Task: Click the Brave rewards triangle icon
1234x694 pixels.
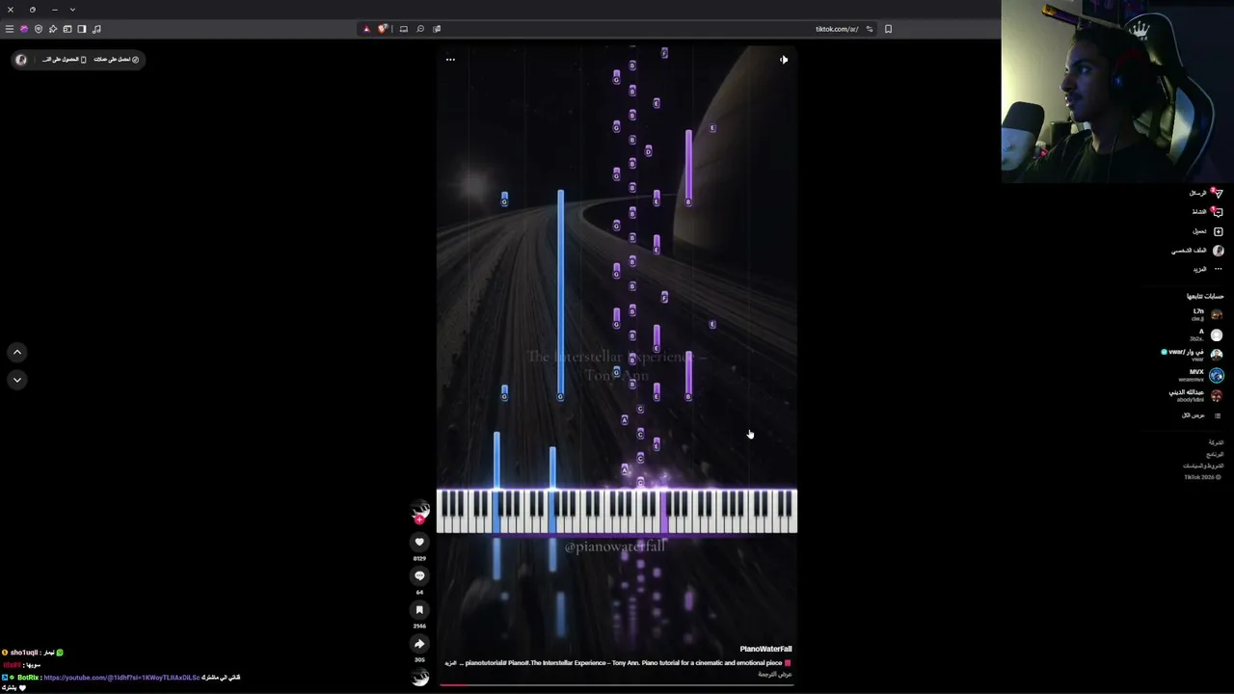Action: [366, 29]
